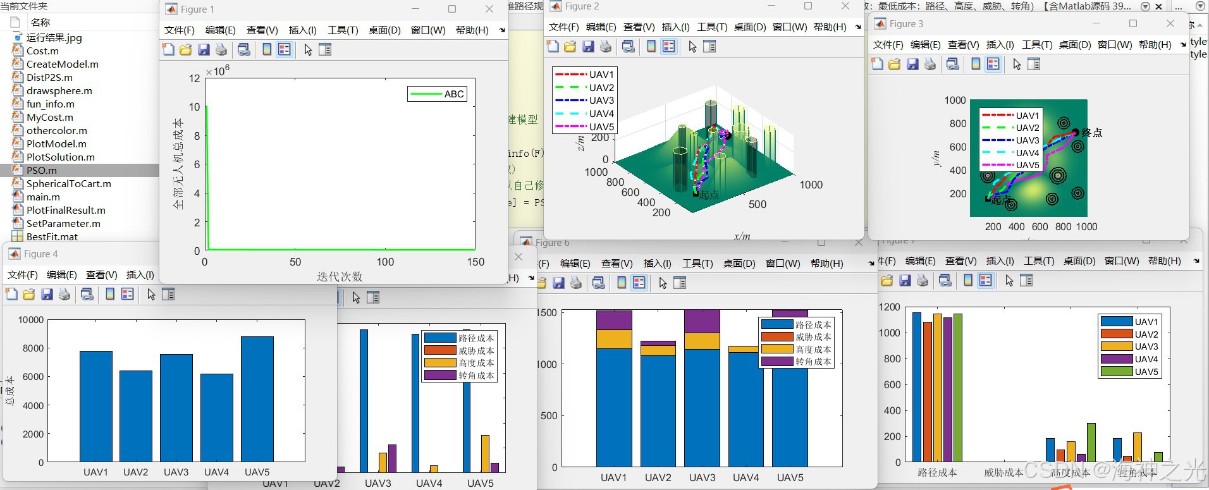Close the editor tab with the X
1209x490 pixels.
click(x=1158, y=6)
